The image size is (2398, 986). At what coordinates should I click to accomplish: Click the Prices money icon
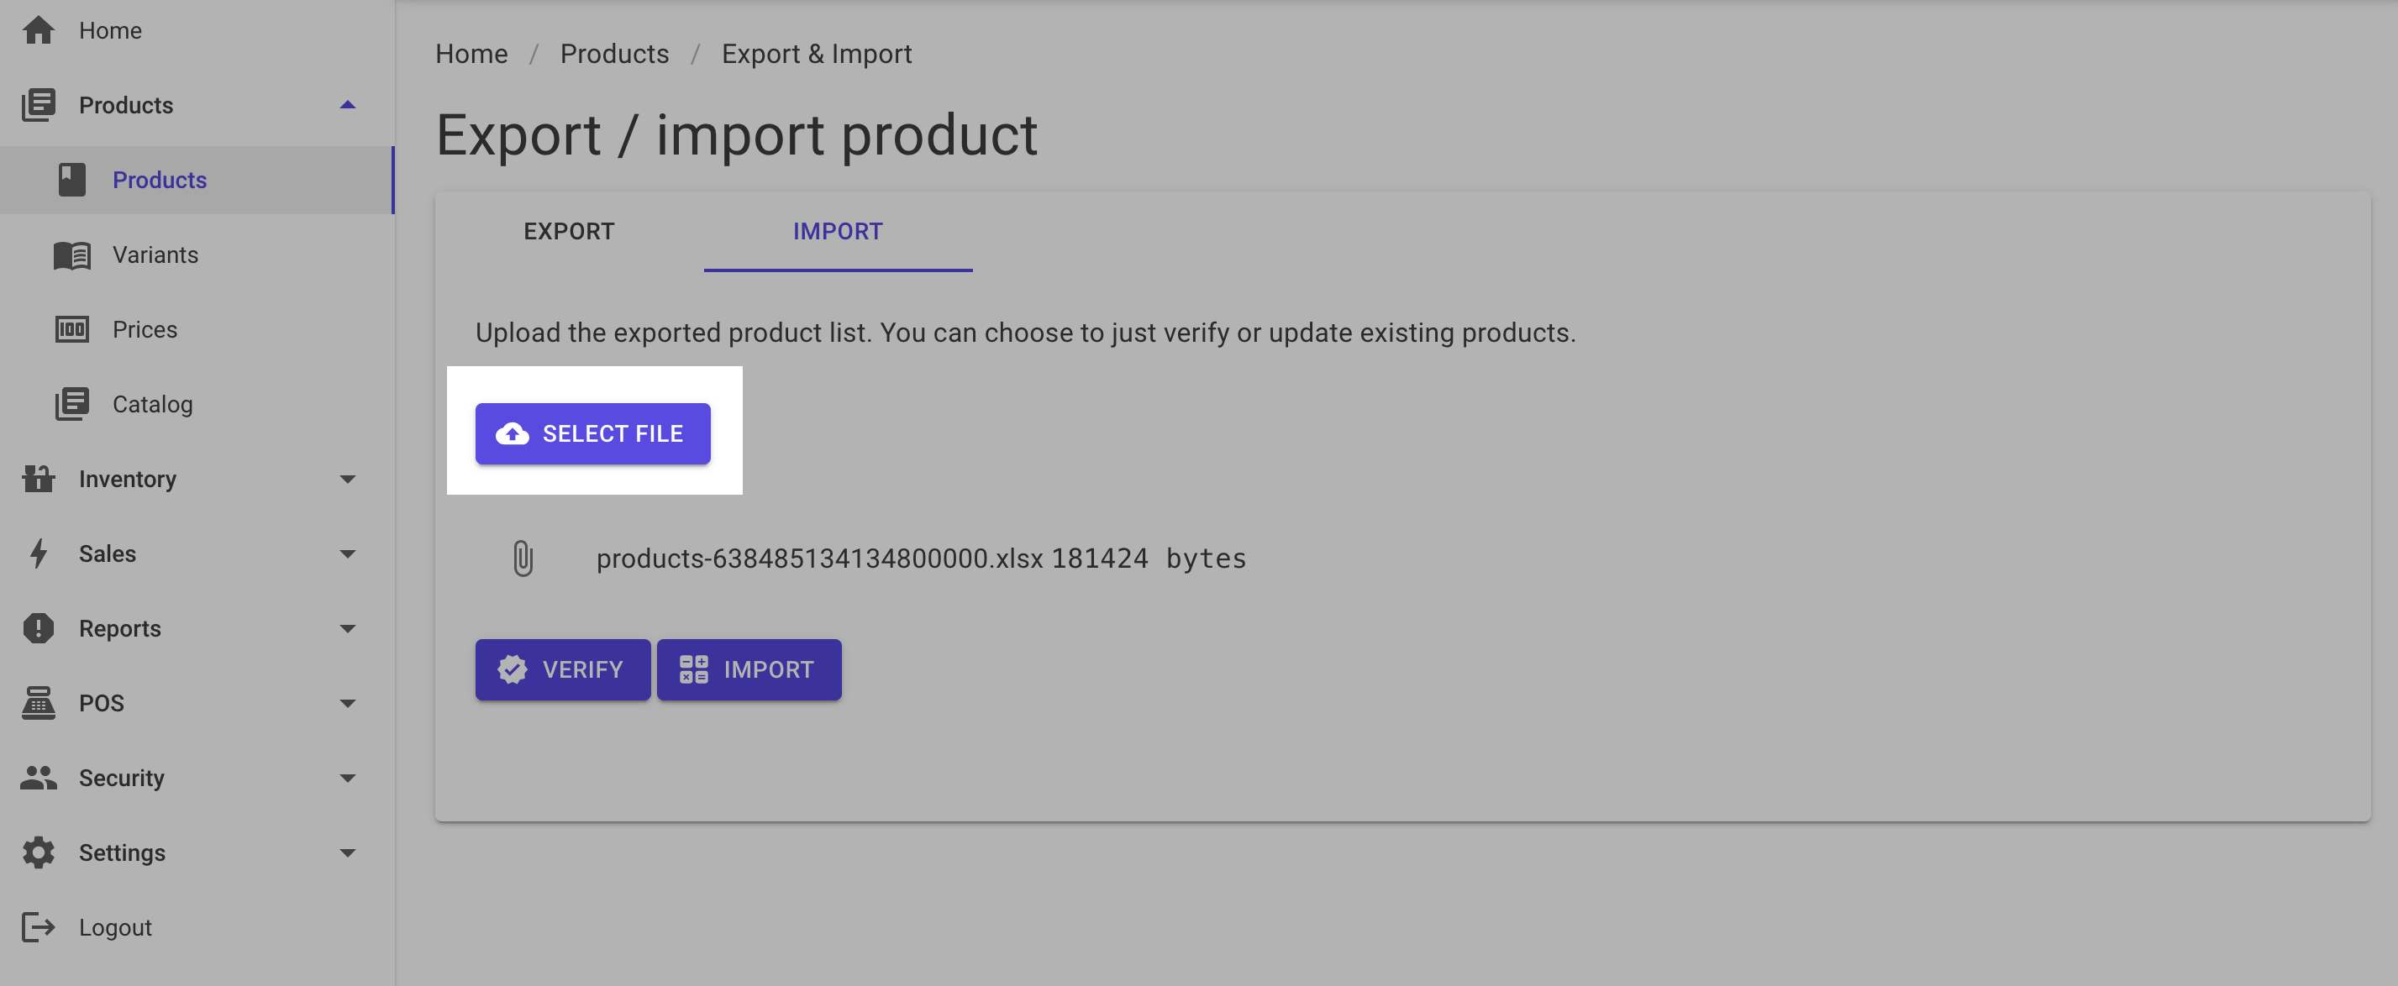[x=71, y=329]
